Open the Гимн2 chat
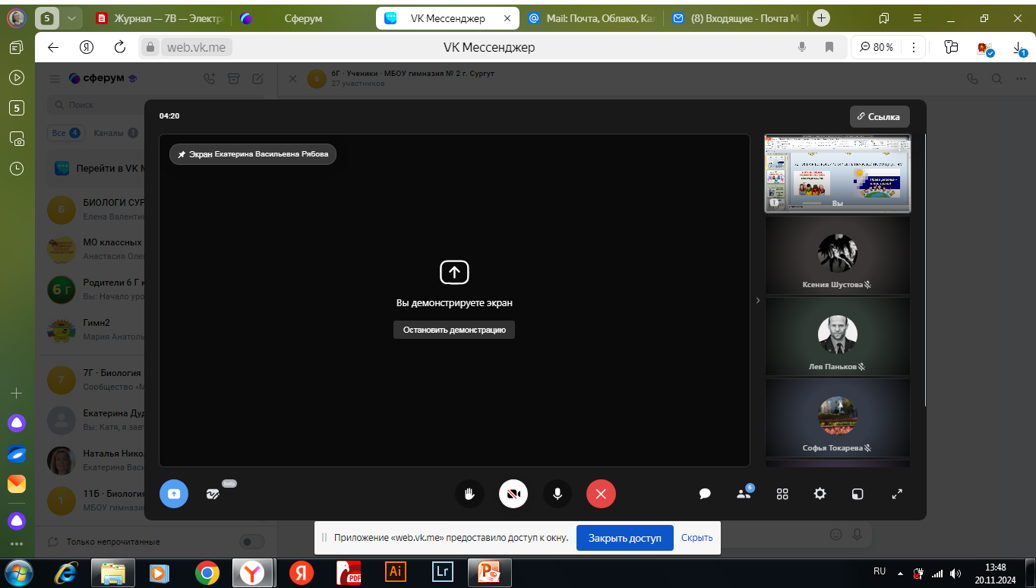 (x=95, y=330)
